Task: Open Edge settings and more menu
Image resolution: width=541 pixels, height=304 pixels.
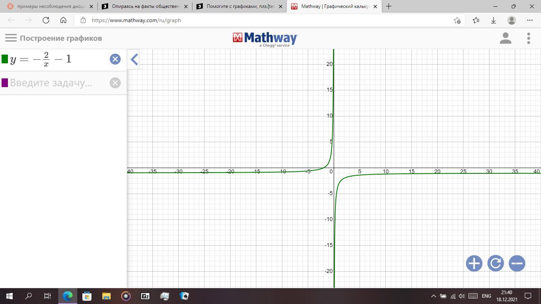Action: click(x=530, y=20)
